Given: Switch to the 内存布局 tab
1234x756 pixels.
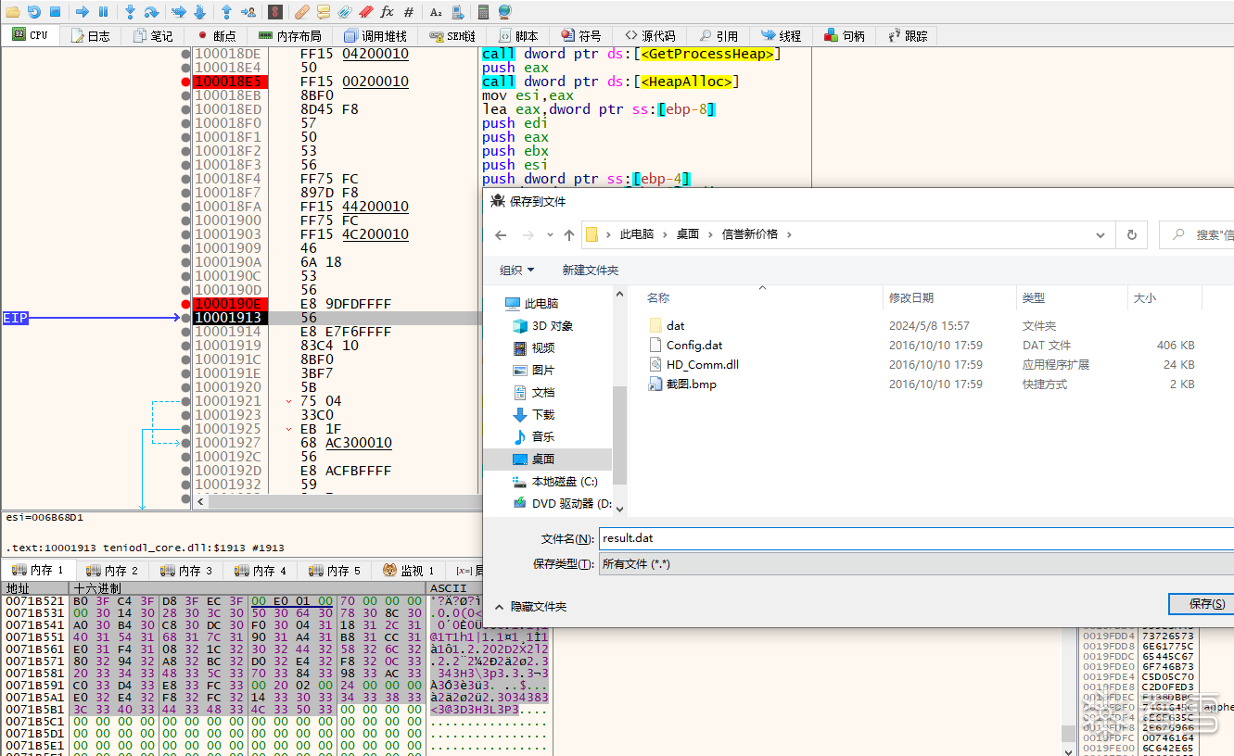Looking at the screenshot, I should pos(290,36).
